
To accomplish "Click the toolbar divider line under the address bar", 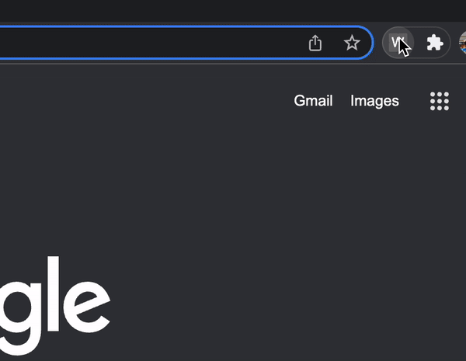I will pyautogui.click(x=233, y=64).
